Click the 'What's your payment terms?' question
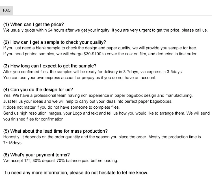 click(x=36, y=155)
